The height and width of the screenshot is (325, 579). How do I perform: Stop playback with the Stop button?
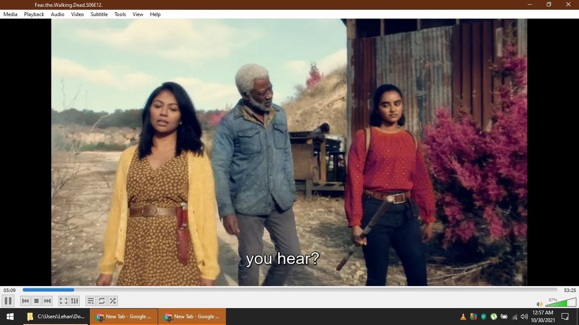(36, 301)
